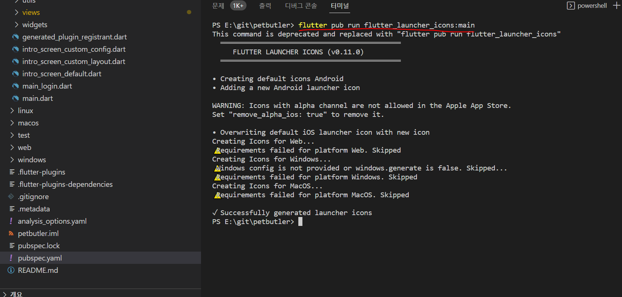Switch to the 출력 output tab

coord(265,6)
